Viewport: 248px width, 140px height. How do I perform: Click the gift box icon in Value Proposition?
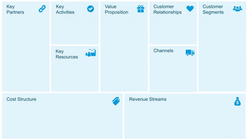point(141,9)
